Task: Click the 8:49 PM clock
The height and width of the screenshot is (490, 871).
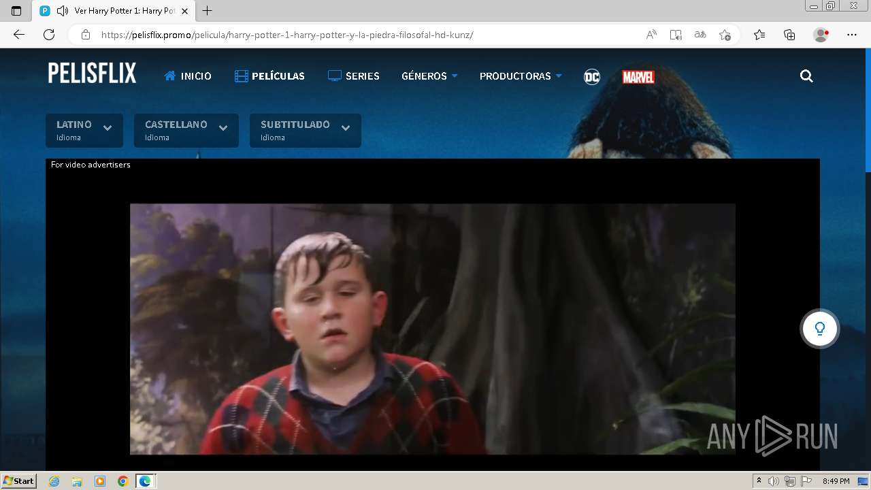Action: click(836, 481)
